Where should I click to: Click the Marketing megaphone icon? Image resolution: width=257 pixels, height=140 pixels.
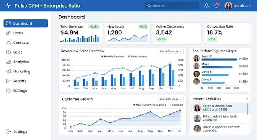8,71
